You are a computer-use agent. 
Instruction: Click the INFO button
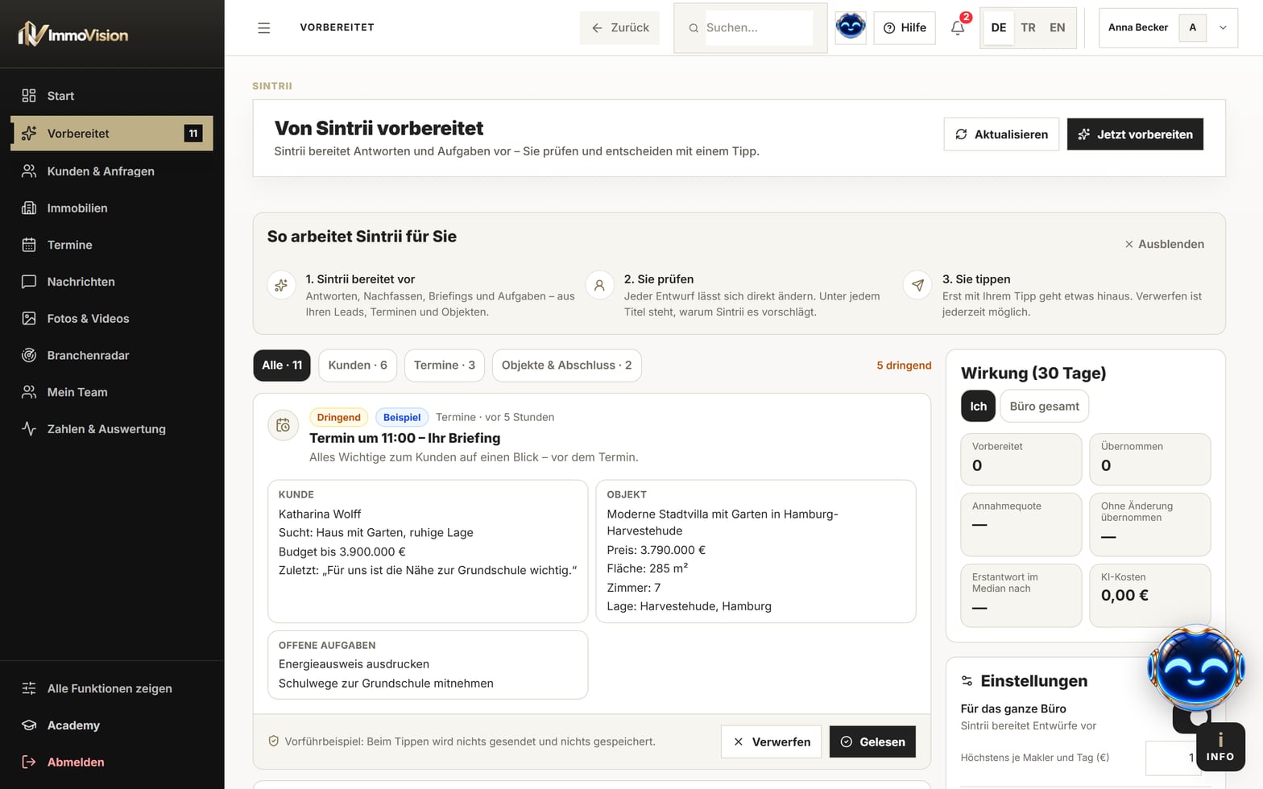click(1220, 746)
